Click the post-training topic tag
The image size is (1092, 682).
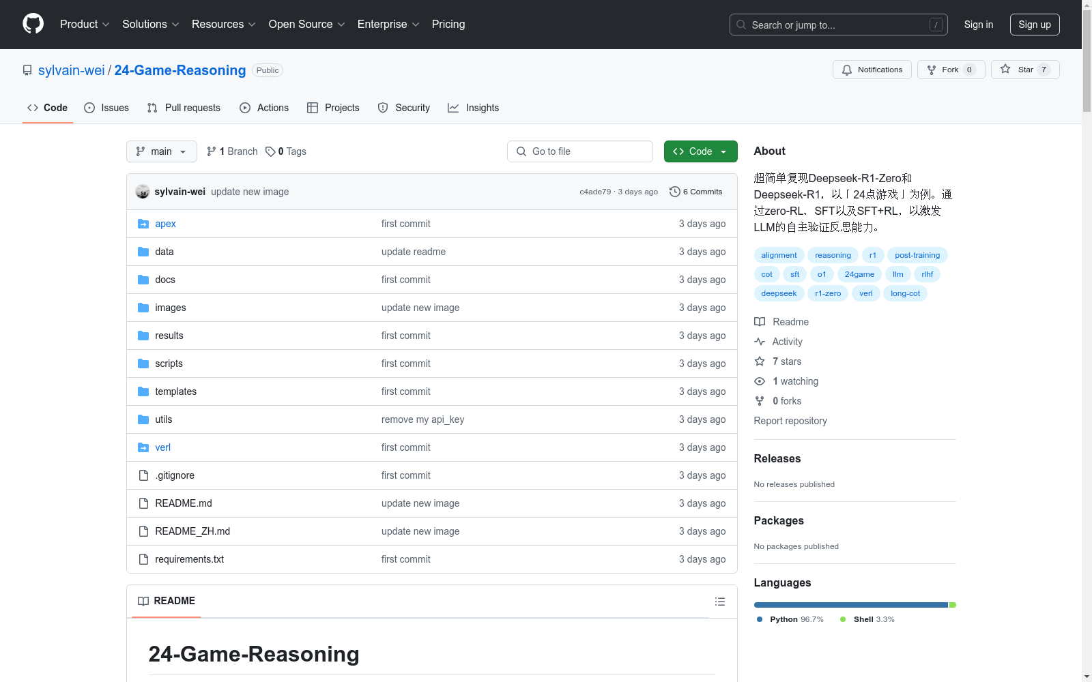click(x=917, y=255)
